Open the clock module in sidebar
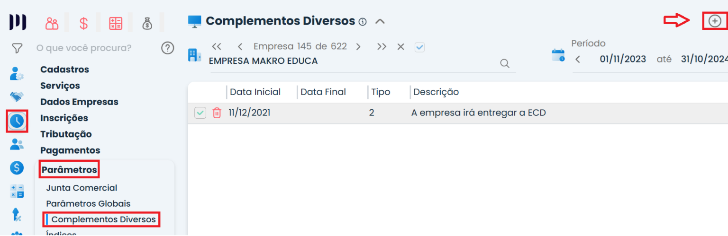This screenshot has width=728, height=236. coord(17,121)
